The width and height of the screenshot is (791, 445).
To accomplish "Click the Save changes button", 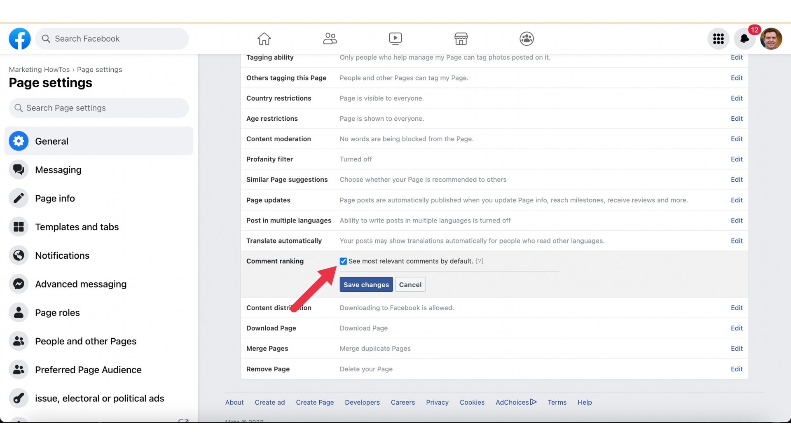I will (366, 284).
